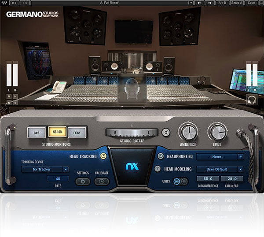This screenshot has width=264, height=237.
Task: Redo the last change
Action: (x=25, y=3)
